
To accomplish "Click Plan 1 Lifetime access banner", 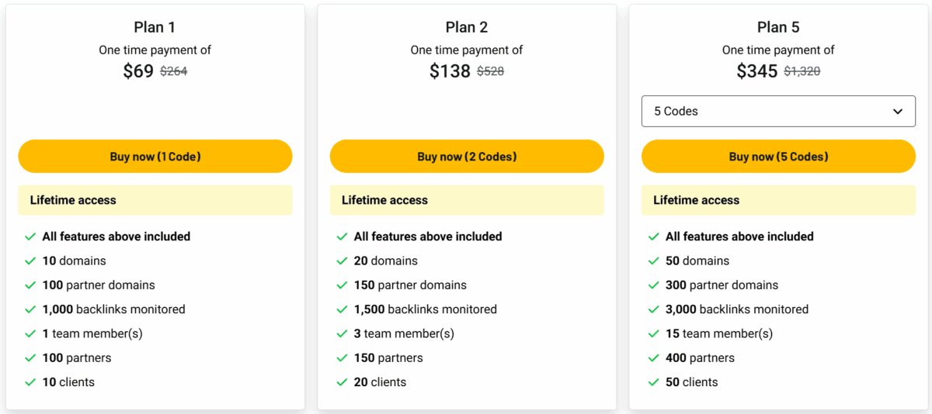I will 155,200.
